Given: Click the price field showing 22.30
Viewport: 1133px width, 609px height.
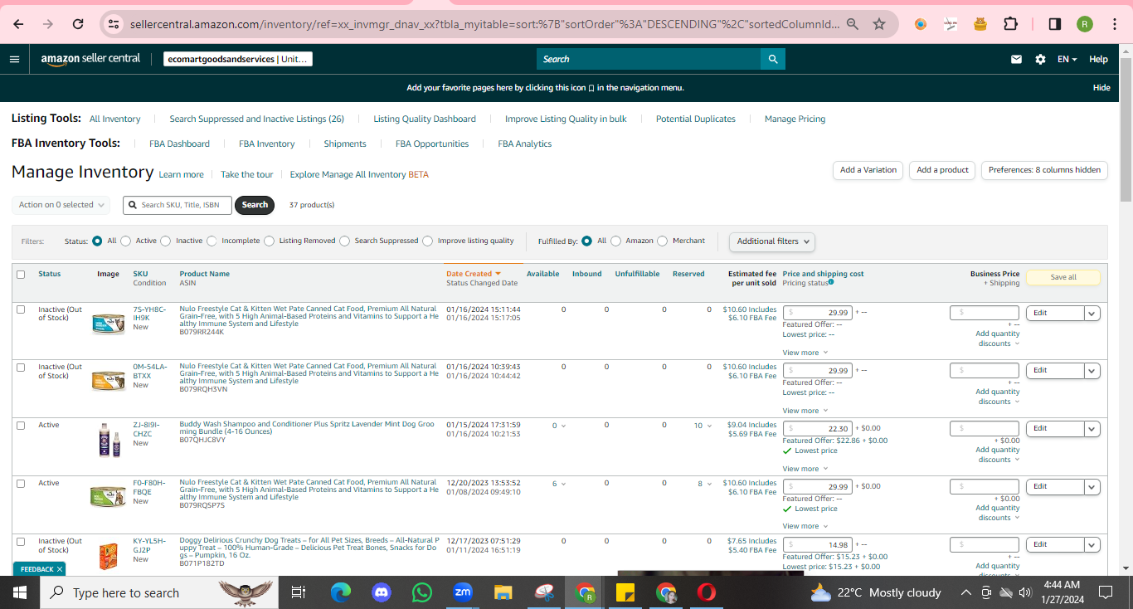Looking at the screenshot, I should point(818,429).
